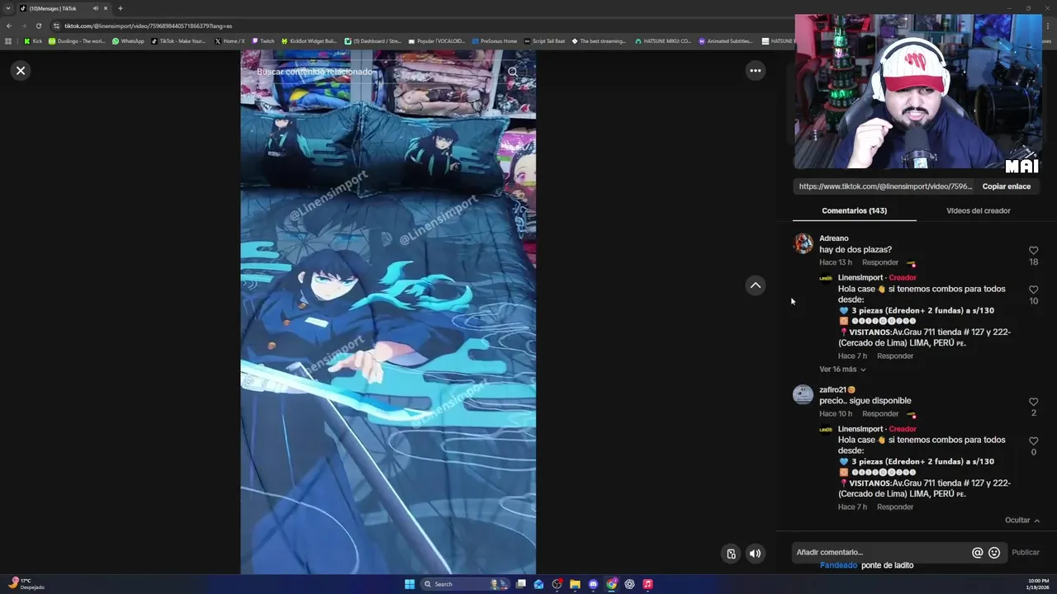The width and height of the screenshot is (1057, 594).
Task: Open zafiro21's profile avatar
Action: pyautogui.click(x=803, y=394)
